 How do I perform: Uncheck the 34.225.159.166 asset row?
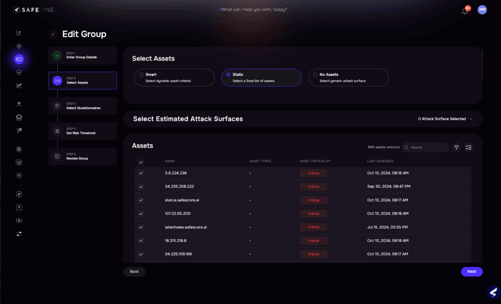[141, 254]
